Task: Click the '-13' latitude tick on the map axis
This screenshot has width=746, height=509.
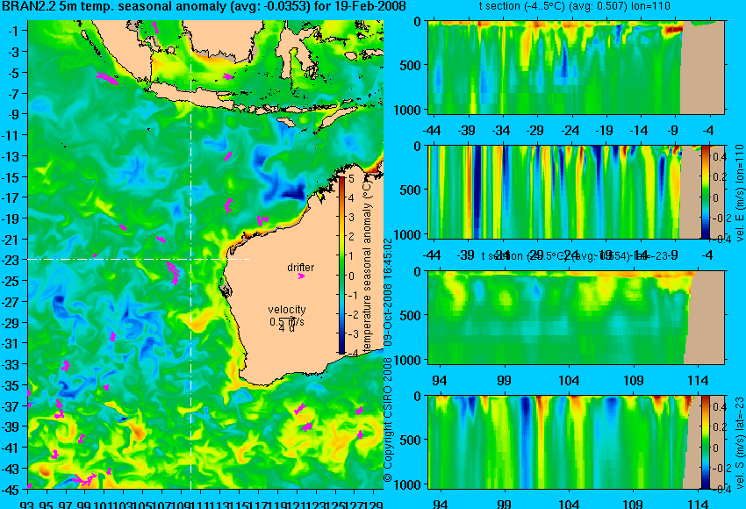Action: (12, 156)
